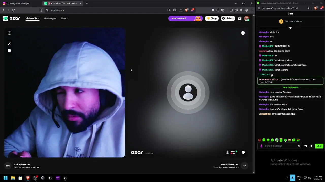This screenshot has height=182, width=325.
Task: Click the share icon in the Azar address bar
Action: click(x=180, y=10)
